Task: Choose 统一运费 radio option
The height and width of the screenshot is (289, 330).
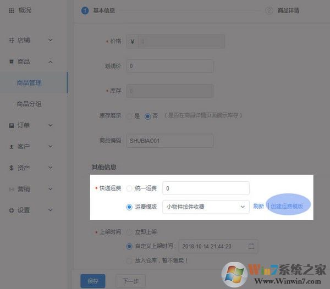Action: point(129,188)
